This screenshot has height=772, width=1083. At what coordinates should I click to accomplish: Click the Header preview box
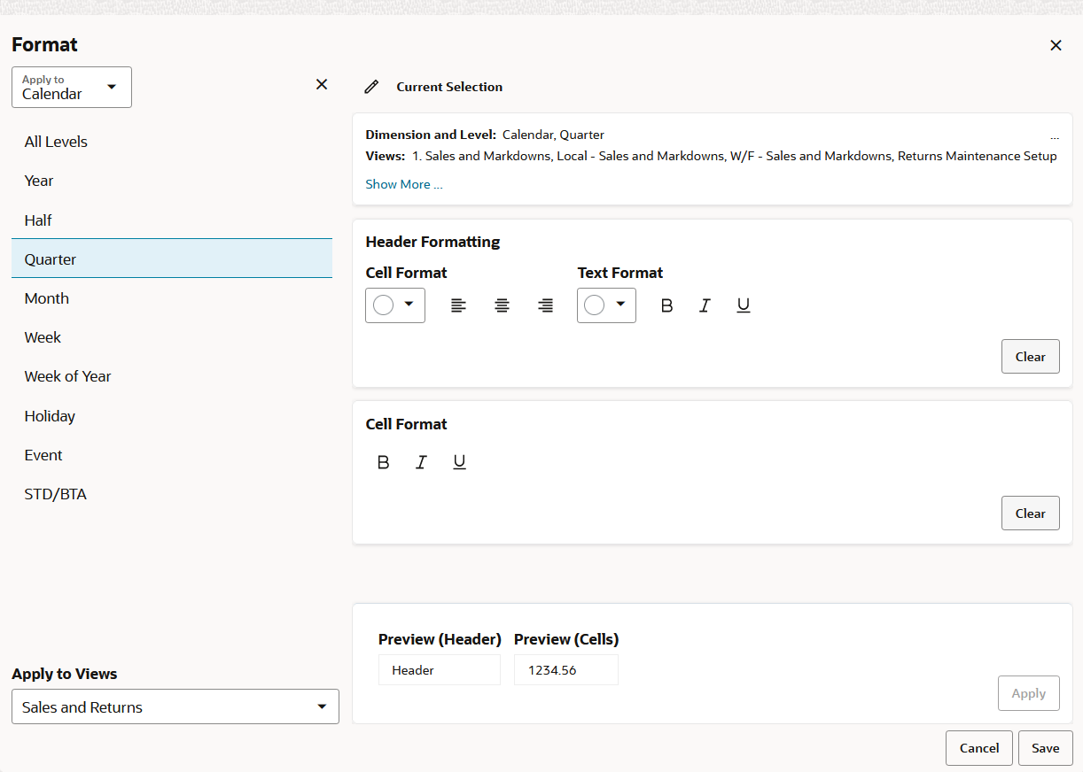coord(440,670)
